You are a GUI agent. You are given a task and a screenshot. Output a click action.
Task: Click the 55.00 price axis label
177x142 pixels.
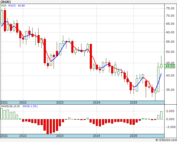click(170, 42)
